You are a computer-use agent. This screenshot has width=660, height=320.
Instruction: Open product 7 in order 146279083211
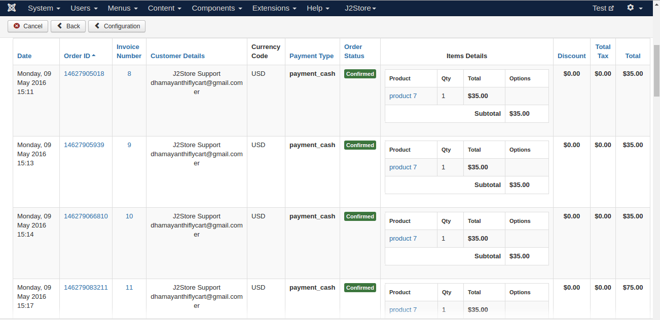[403, 310]
